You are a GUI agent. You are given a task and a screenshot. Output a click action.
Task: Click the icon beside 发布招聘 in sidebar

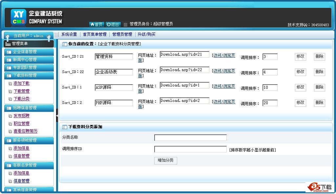click(x=10, y=116)
